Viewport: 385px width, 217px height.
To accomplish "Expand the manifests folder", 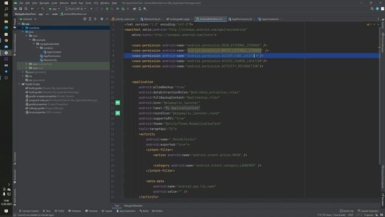I will pos(23,28).
